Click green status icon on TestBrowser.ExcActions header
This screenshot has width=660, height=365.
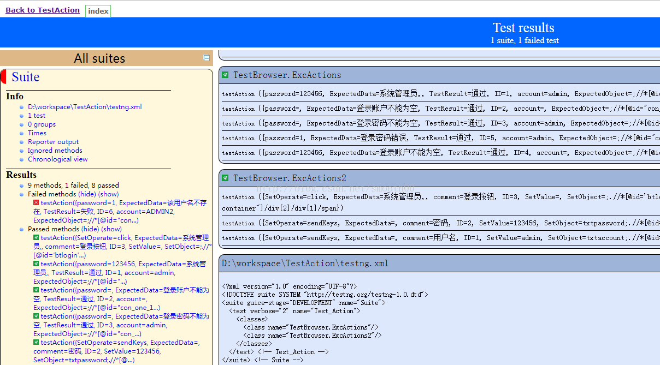point(225,75)
